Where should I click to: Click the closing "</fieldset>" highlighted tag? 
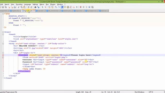24,71
